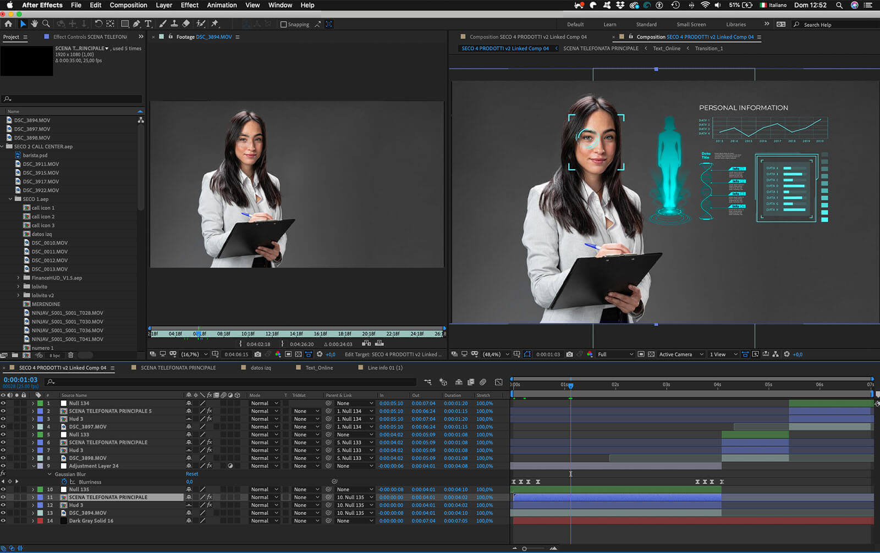Click Reset on the Gaussian Blur effect

tap(191, 473)
